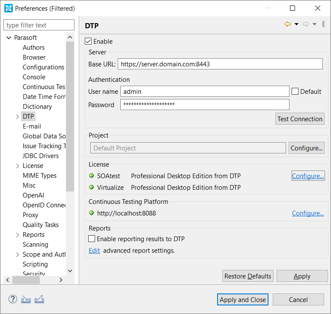Enable reporting results to DTP checkbox
The width and height of the screenshot is (331, 314).
coord(92,239)
